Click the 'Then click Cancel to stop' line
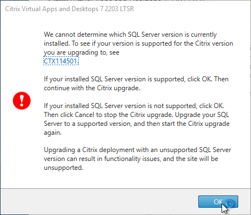Image resolution: width=251 pixels, height=215 pixels. coord(137,115)
